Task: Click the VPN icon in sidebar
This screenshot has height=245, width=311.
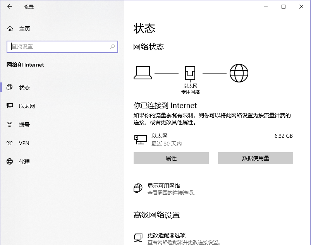Action: point(10,143)
